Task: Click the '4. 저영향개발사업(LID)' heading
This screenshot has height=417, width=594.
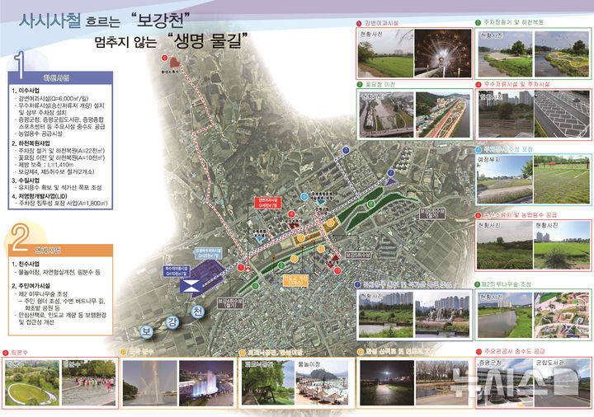Action: [x=40, y=196]
